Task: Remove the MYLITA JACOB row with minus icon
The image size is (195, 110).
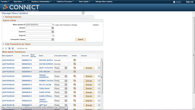Action: [99, 85]
